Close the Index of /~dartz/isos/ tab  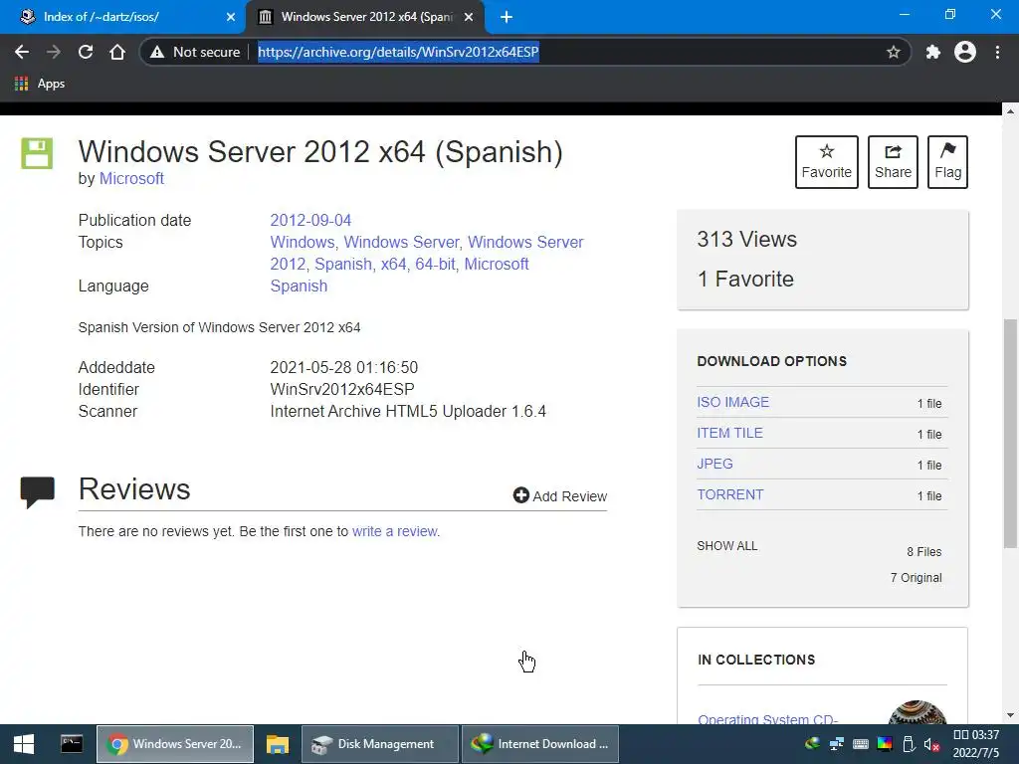click(x=231, y=17)
